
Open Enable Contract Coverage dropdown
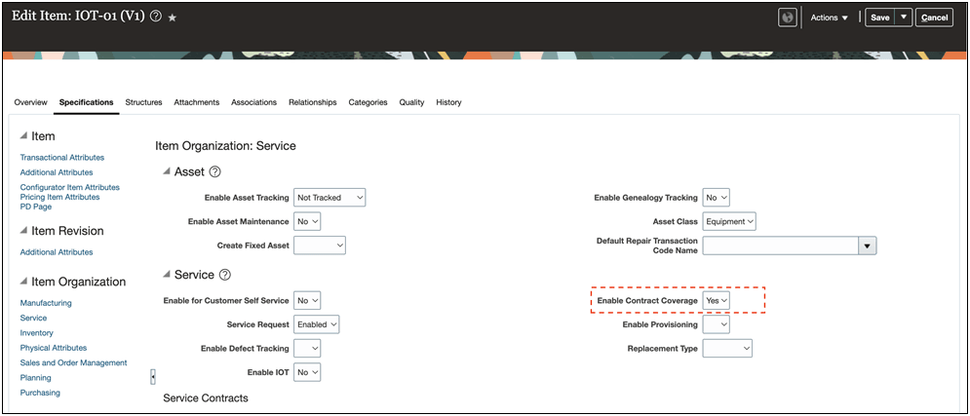click(x=717, y=301)
